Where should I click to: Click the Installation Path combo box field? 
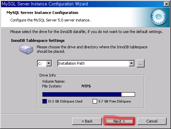point(96,63)
